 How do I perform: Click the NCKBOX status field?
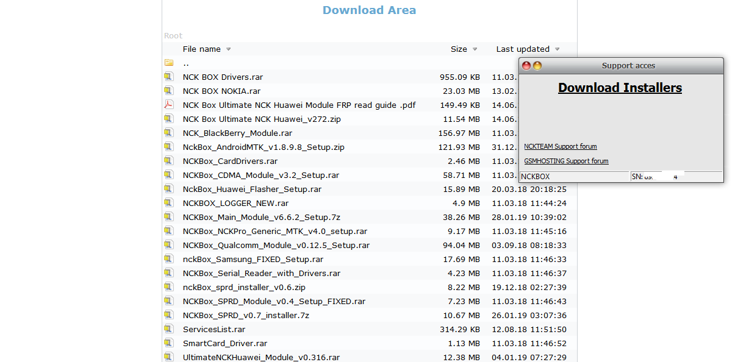tap(575, 177)
